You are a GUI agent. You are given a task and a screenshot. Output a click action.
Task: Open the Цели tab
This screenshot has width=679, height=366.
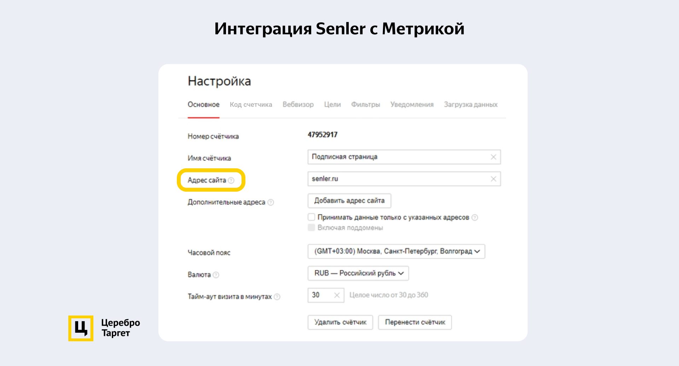332,105
